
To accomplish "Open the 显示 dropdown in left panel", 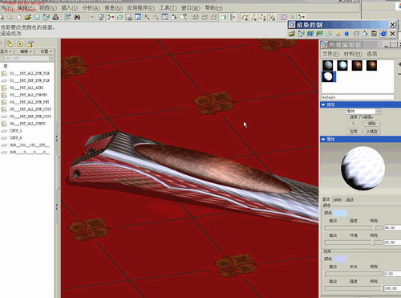I will point(6,51).
